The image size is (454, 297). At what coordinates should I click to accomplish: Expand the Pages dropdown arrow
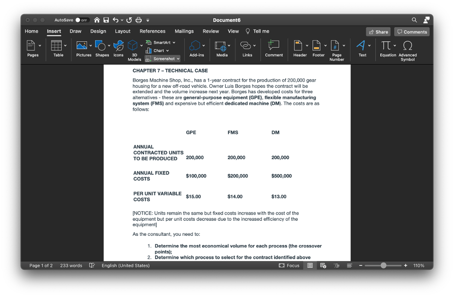(40, 46)
